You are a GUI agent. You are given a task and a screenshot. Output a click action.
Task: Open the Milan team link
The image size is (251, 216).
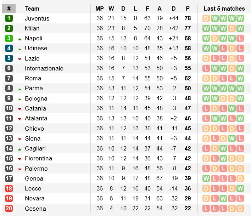[32, 28]
